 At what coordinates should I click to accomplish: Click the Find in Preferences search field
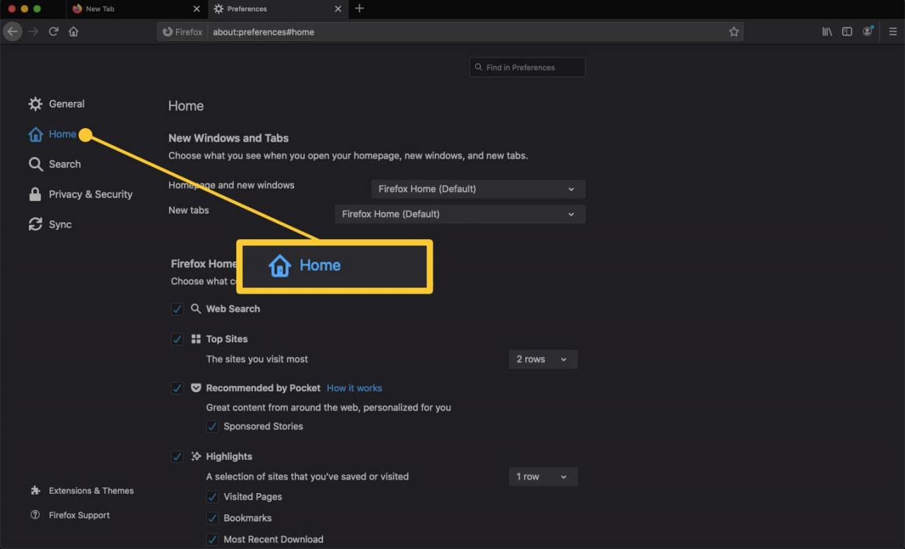tap(527, 67)
